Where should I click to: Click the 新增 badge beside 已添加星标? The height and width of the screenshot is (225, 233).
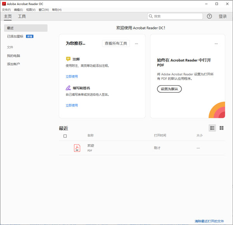[30, 36]
